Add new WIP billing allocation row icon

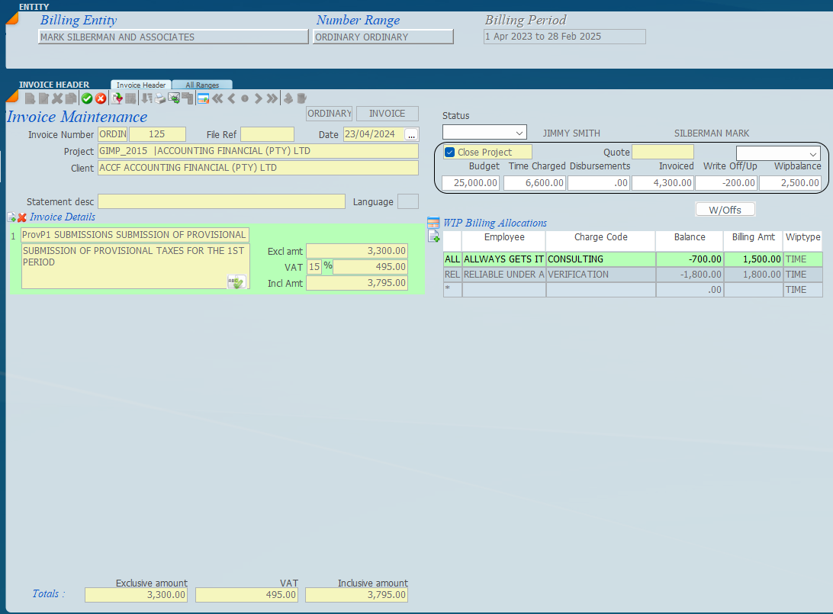[x=434, y=237]
